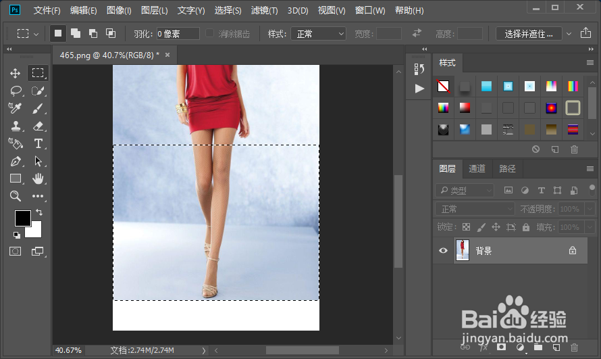The image size is (601, 359).
Task: Select the Zoom tool
Action: [x=16, y=196]
